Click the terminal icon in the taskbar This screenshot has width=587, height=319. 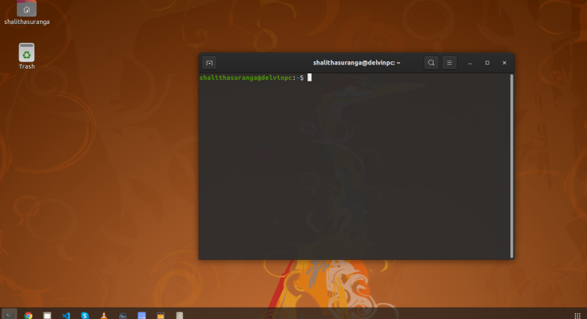9,313
